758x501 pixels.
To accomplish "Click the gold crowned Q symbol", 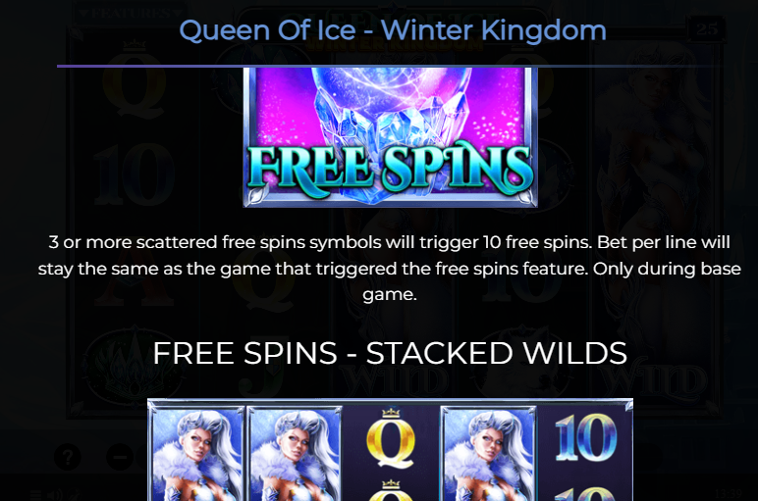I will tap(391, 438).
